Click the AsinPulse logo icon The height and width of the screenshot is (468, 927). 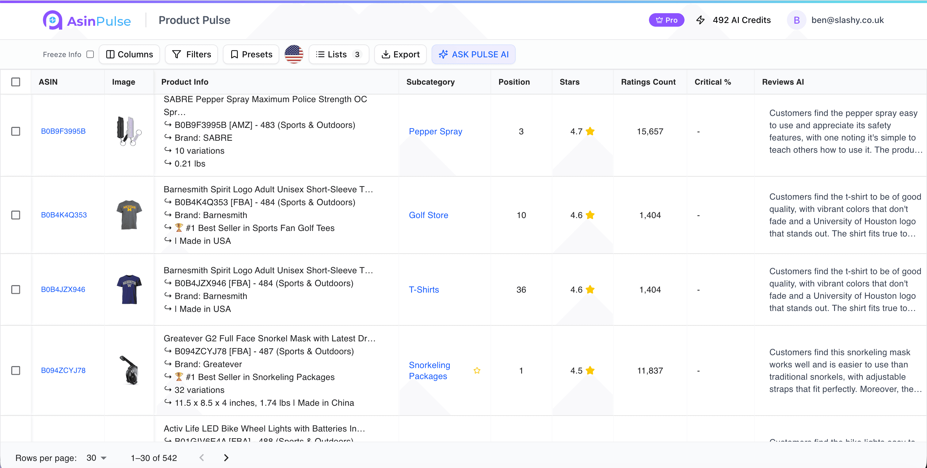52,20
